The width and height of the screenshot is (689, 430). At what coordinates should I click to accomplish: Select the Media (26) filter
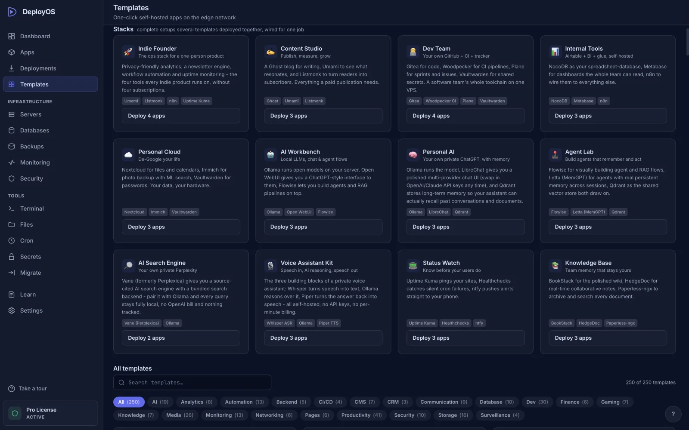click(180, 415)
